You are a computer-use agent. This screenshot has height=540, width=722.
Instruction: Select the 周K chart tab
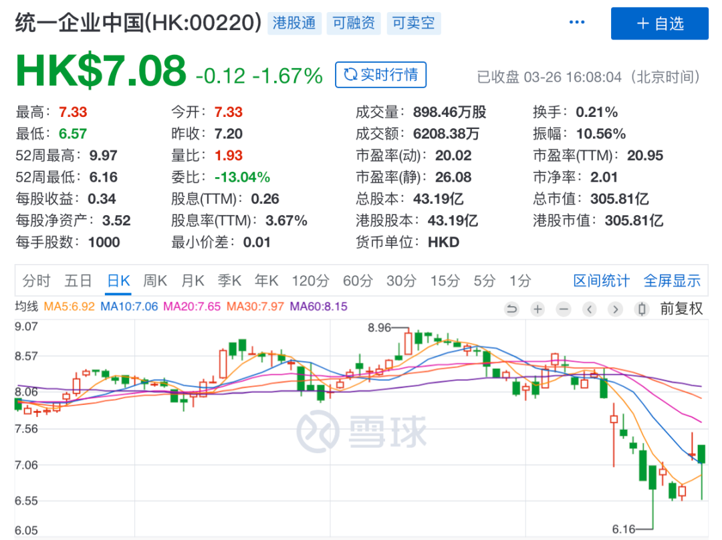tap(155, 280)
